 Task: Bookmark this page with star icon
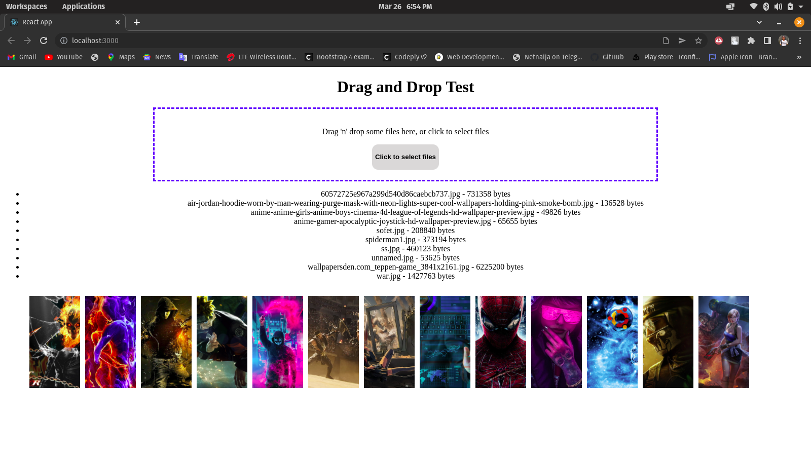(x=698, y=41)
